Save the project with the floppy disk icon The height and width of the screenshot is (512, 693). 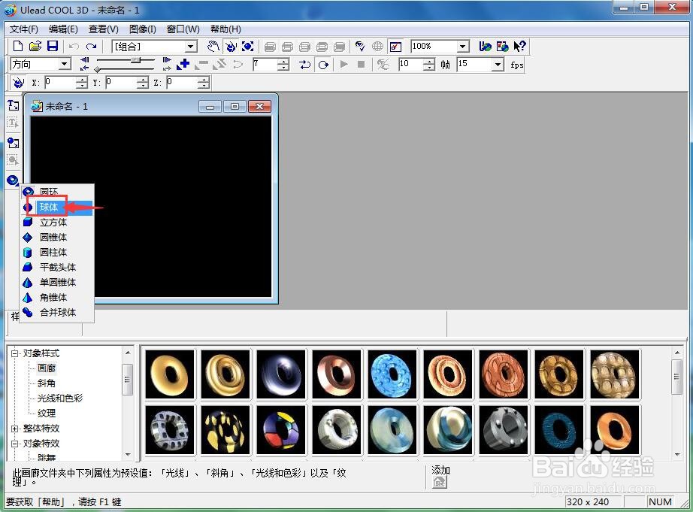pos(53,46)
